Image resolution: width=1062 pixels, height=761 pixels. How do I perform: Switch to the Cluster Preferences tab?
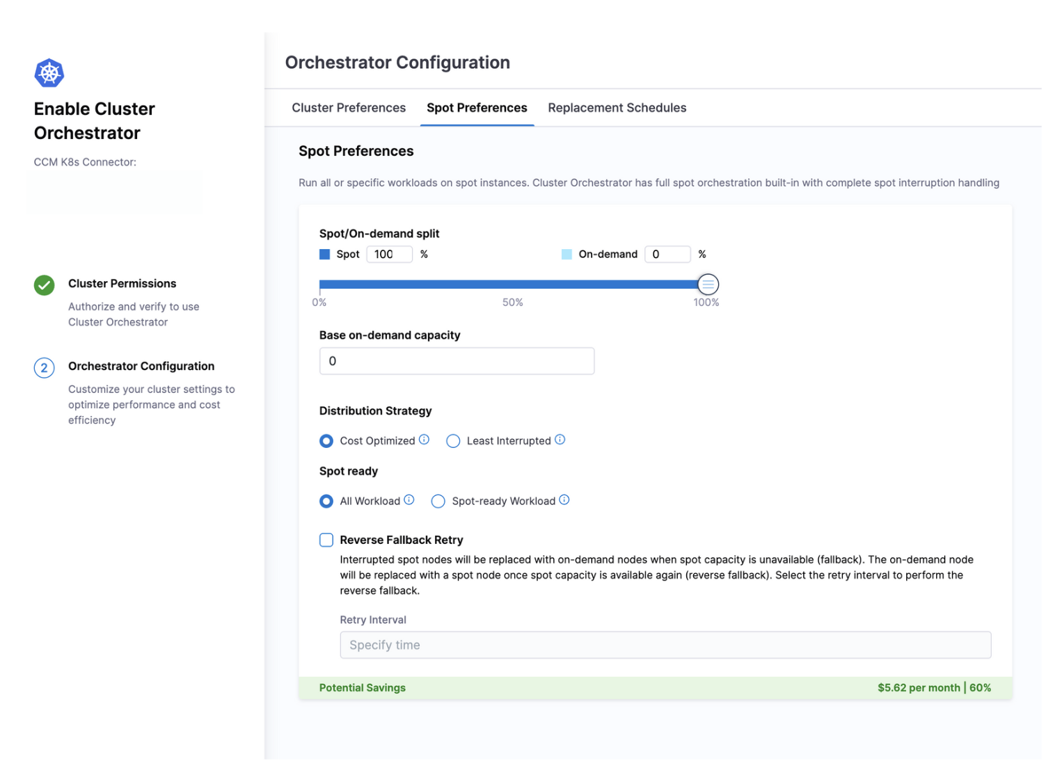(x=349, y=108)
